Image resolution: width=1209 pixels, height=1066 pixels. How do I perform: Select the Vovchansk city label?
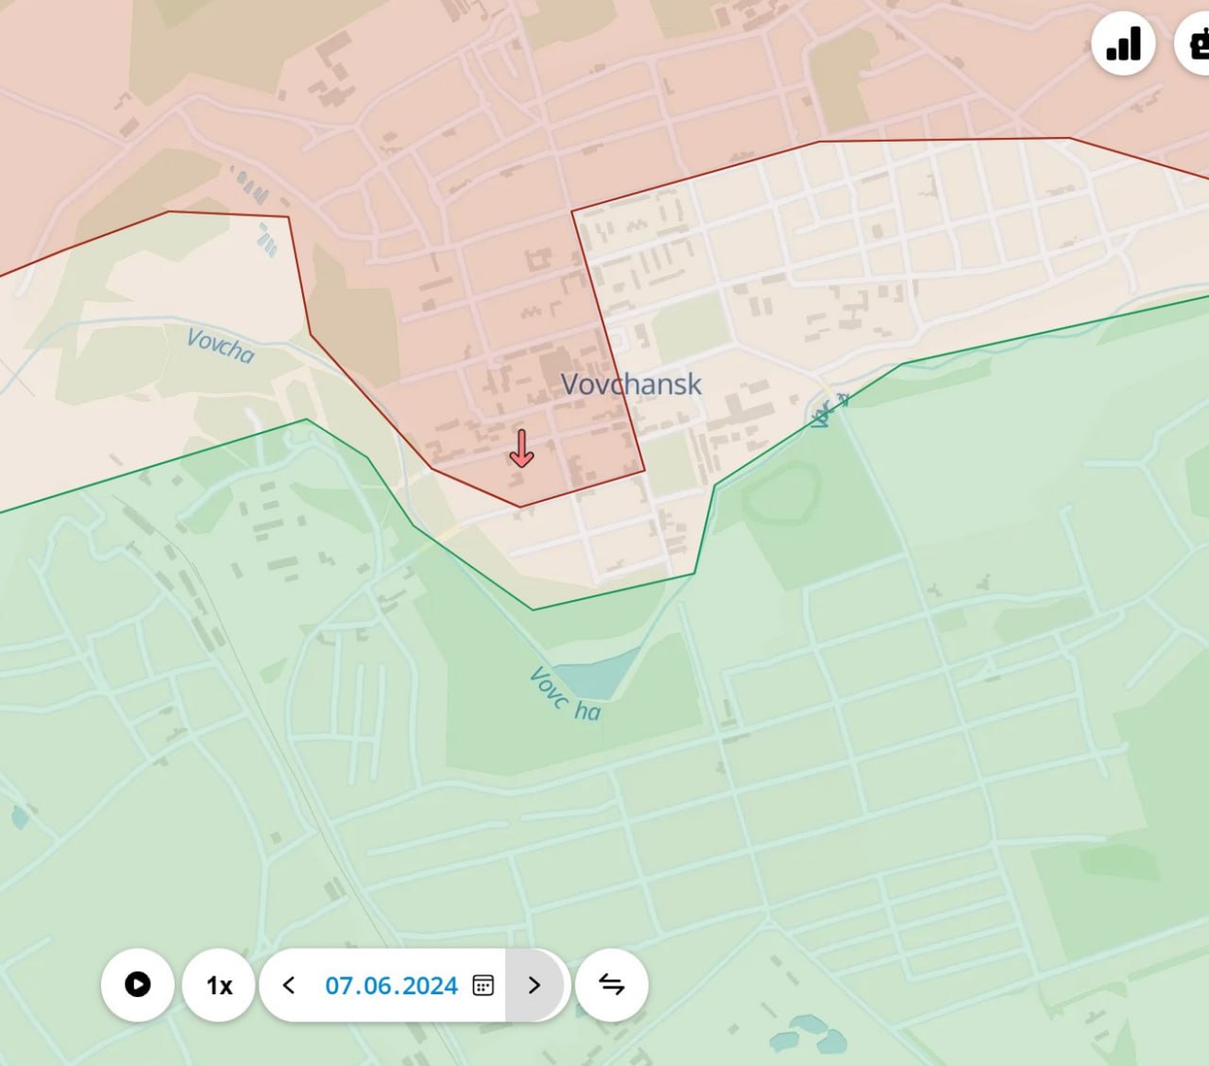(631, 384)
